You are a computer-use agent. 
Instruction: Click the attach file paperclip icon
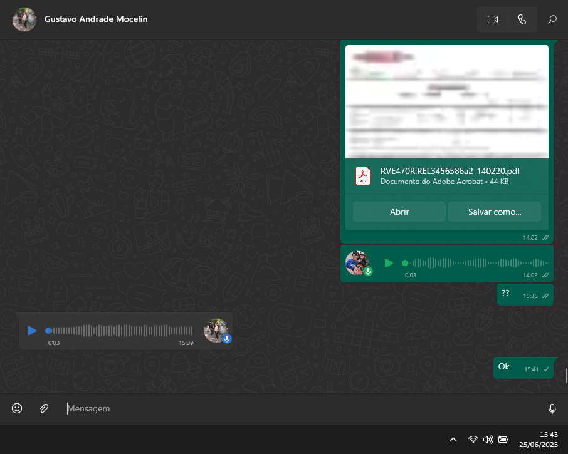[x=44, y=408]
